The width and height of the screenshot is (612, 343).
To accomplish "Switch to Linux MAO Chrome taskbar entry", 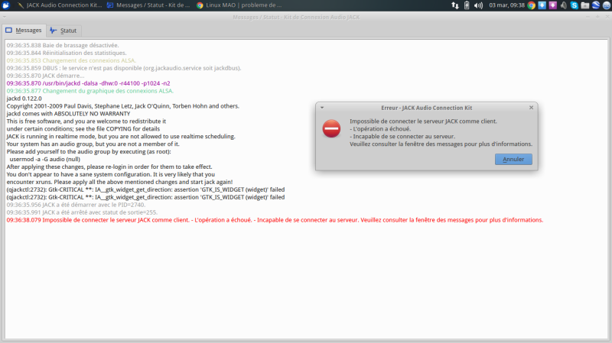I will (239, 5).
